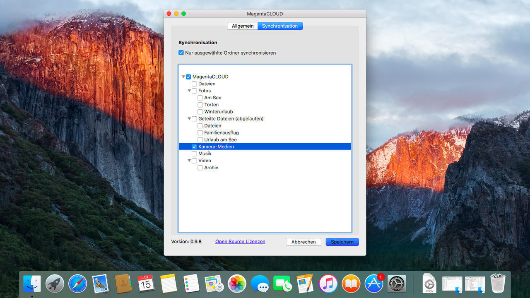Open Messages from the dock

[260, 284]
